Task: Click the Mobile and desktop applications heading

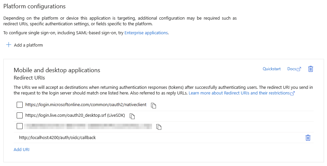Action: coord(57,70)
